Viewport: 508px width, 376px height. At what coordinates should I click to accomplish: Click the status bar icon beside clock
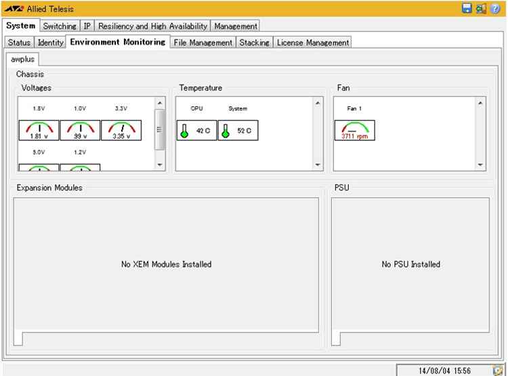point(497,370)
